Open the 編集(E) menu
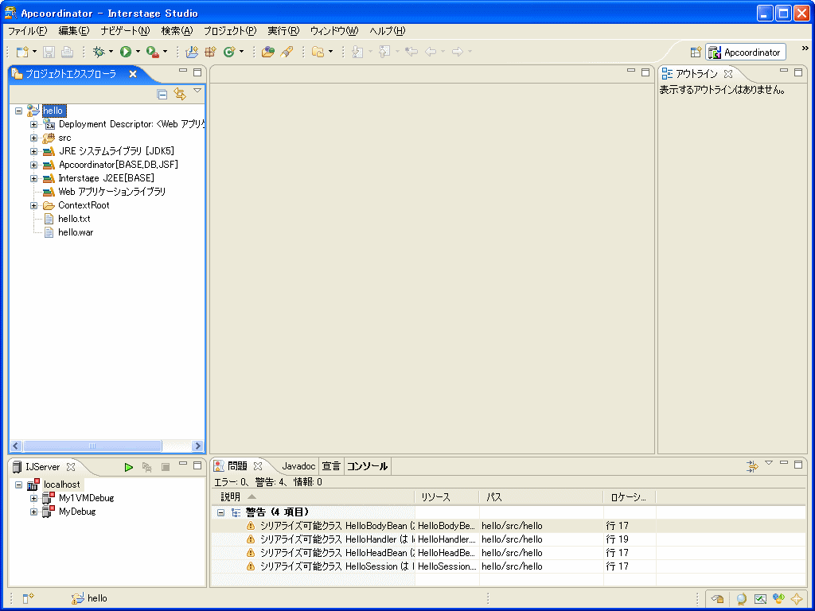The image size is (815, 611). (74, 31)
